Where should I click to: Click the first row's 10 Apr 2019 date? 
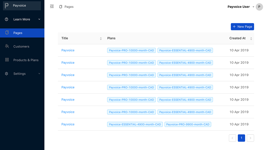coord(239,50)
